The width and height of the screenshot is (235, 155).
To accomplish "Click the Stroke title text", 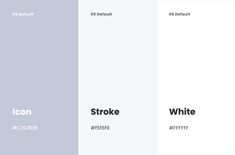I will (x=105, y=112).
